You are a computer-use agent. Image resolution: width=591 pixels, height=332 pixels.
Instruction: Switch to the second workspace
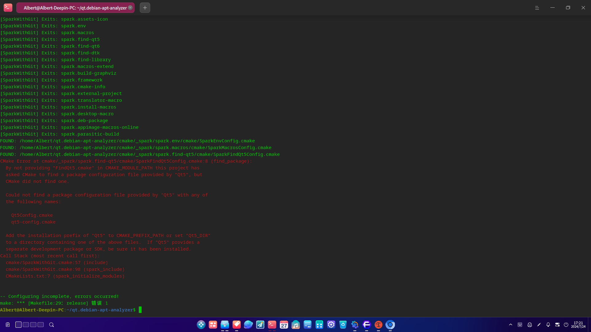tap(26, 325)
